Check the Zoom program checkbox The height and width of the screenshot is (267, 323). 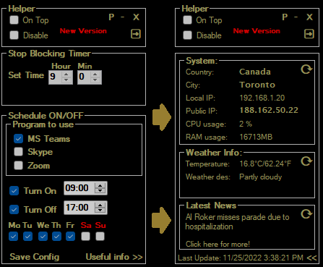[18, 166]
